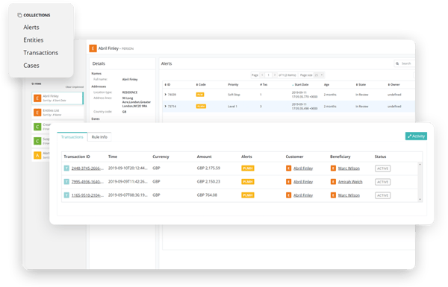The height and width of the screenshot is (287, 448).
Task: Sort transactions by the Amount column
Action: point(204,157)
